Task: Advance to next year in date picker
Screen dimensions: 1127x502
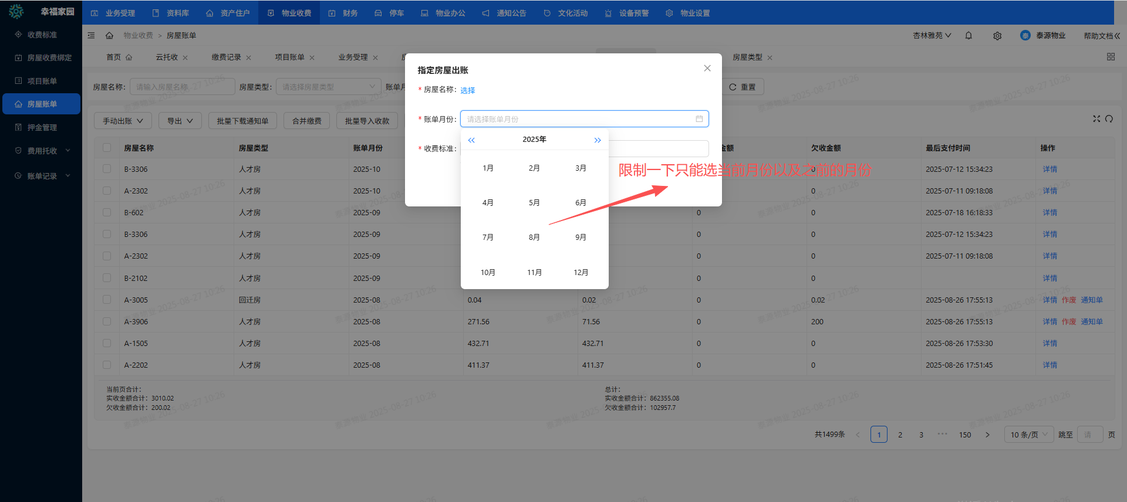Action: [x=598, y=140]
